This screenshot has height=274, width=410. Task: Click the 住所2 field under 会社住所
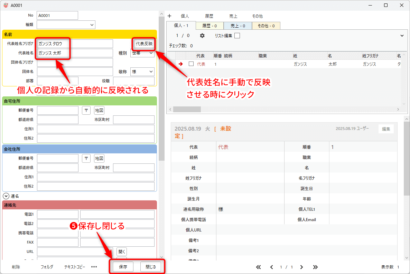[96, 187]
